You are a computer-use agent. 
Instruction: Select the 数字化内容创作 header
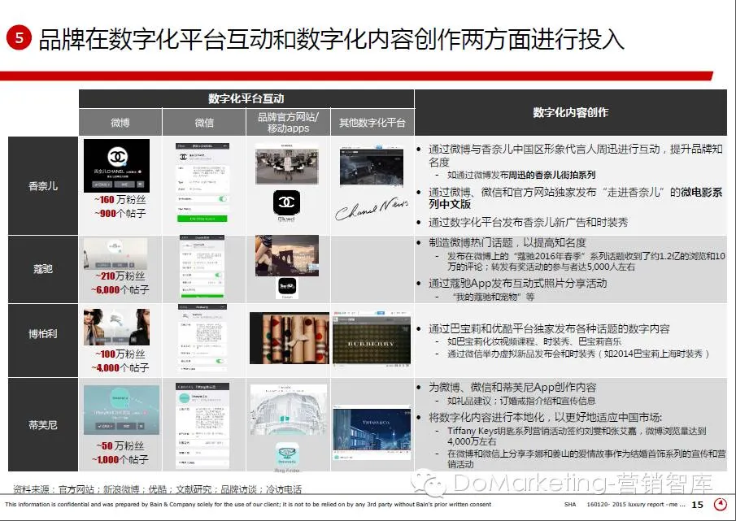571,112
